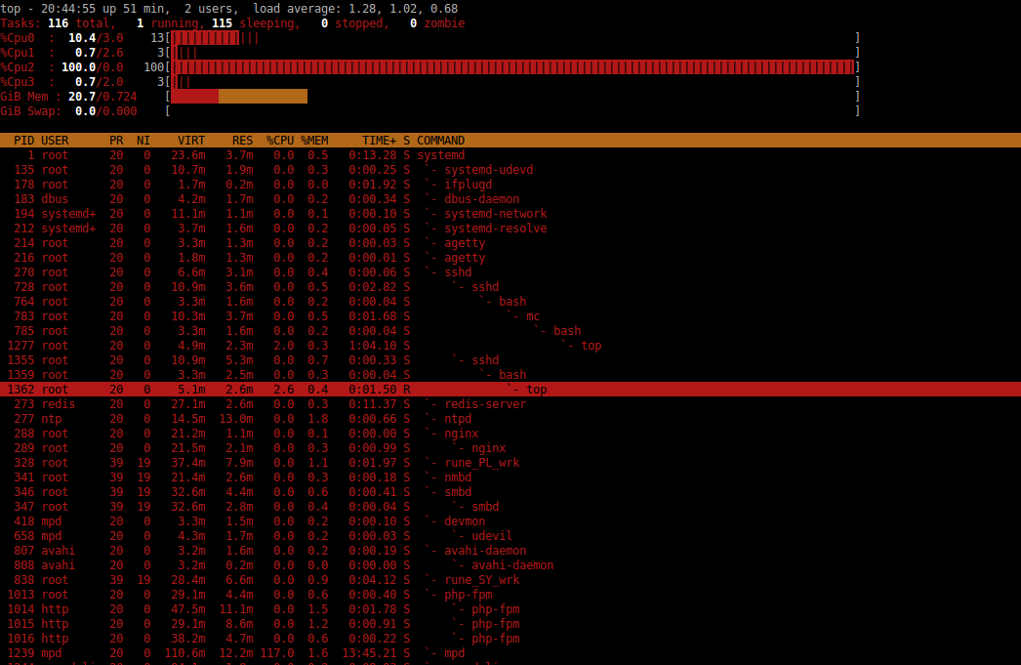
Task: Click the Tasks total count 116
Action: click(58, 23)
